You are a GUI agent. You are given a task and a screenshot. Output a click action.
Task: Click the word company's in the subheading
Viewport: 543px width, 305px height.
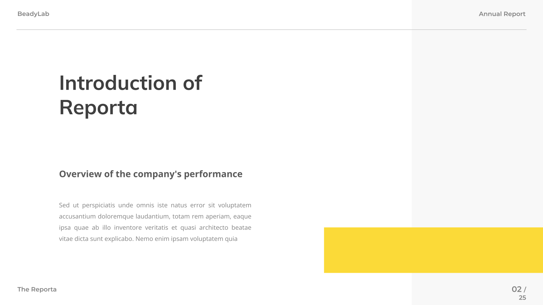click(157, 174)
